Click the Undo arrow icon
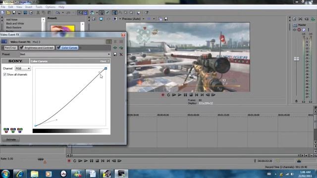Viewport: 317px width, 178px height. (58, 13)
